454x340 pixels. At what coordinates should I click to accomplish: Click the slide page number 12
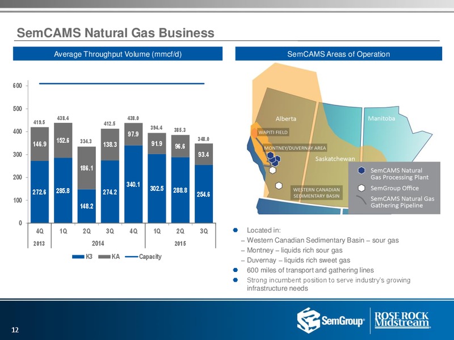(15, 330)
